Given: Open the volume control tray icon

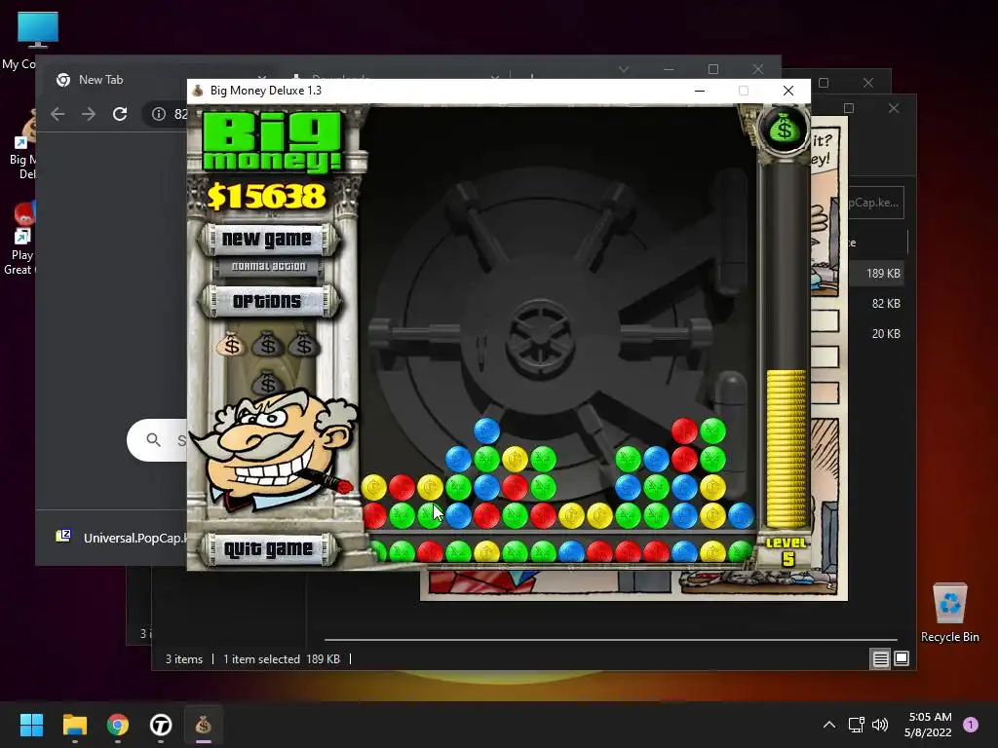Looking at the screenshot, I should tap(880, 725).
